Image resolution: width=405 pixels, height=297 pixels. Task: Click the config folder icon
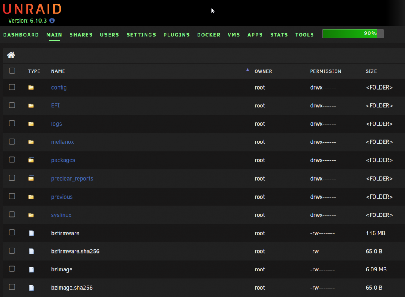tap(31, 88)
